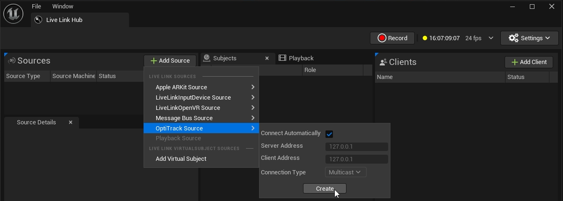Select Add Virtual Subject
563x201 pixels.
click(181, 159)
